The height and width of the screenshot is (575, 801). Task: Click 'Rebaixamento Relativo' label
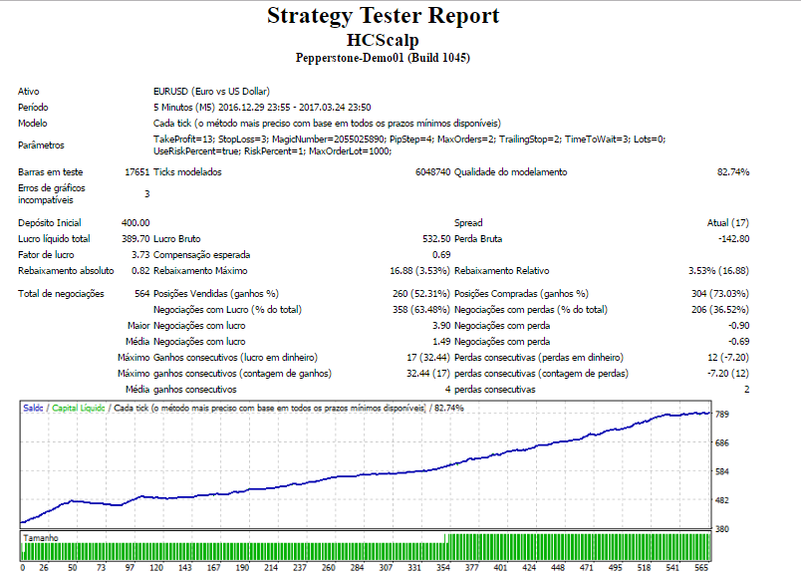502,271
